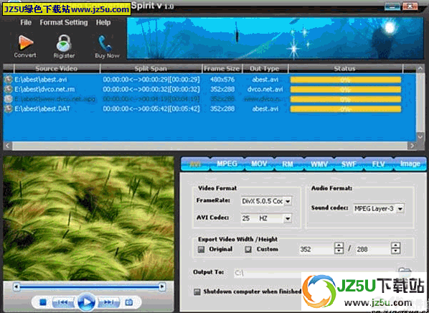The image size is (429, 313).
Task: Click the Buy Now phone icon
Action: tap(105, 43)
